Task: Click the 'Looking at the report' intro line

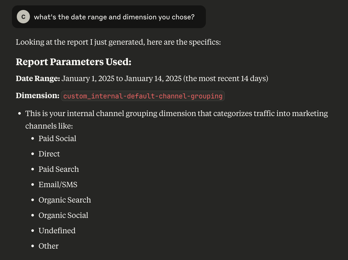Action: pyautogui.click(x=118, y=42)
